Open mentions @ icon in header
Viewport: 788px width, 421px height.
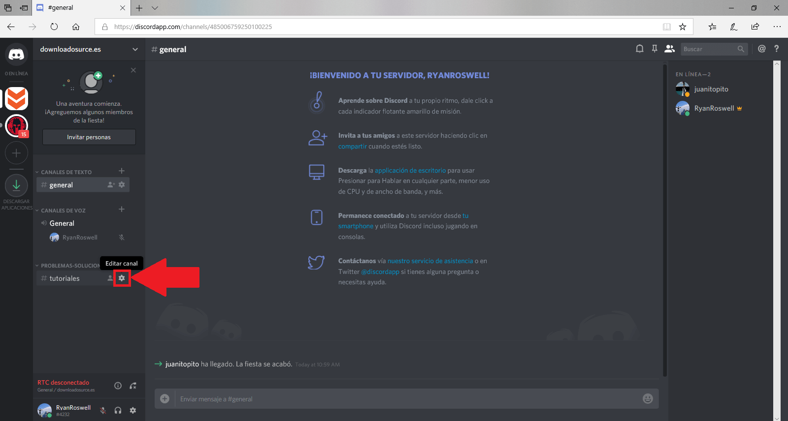tap(762, 49)
